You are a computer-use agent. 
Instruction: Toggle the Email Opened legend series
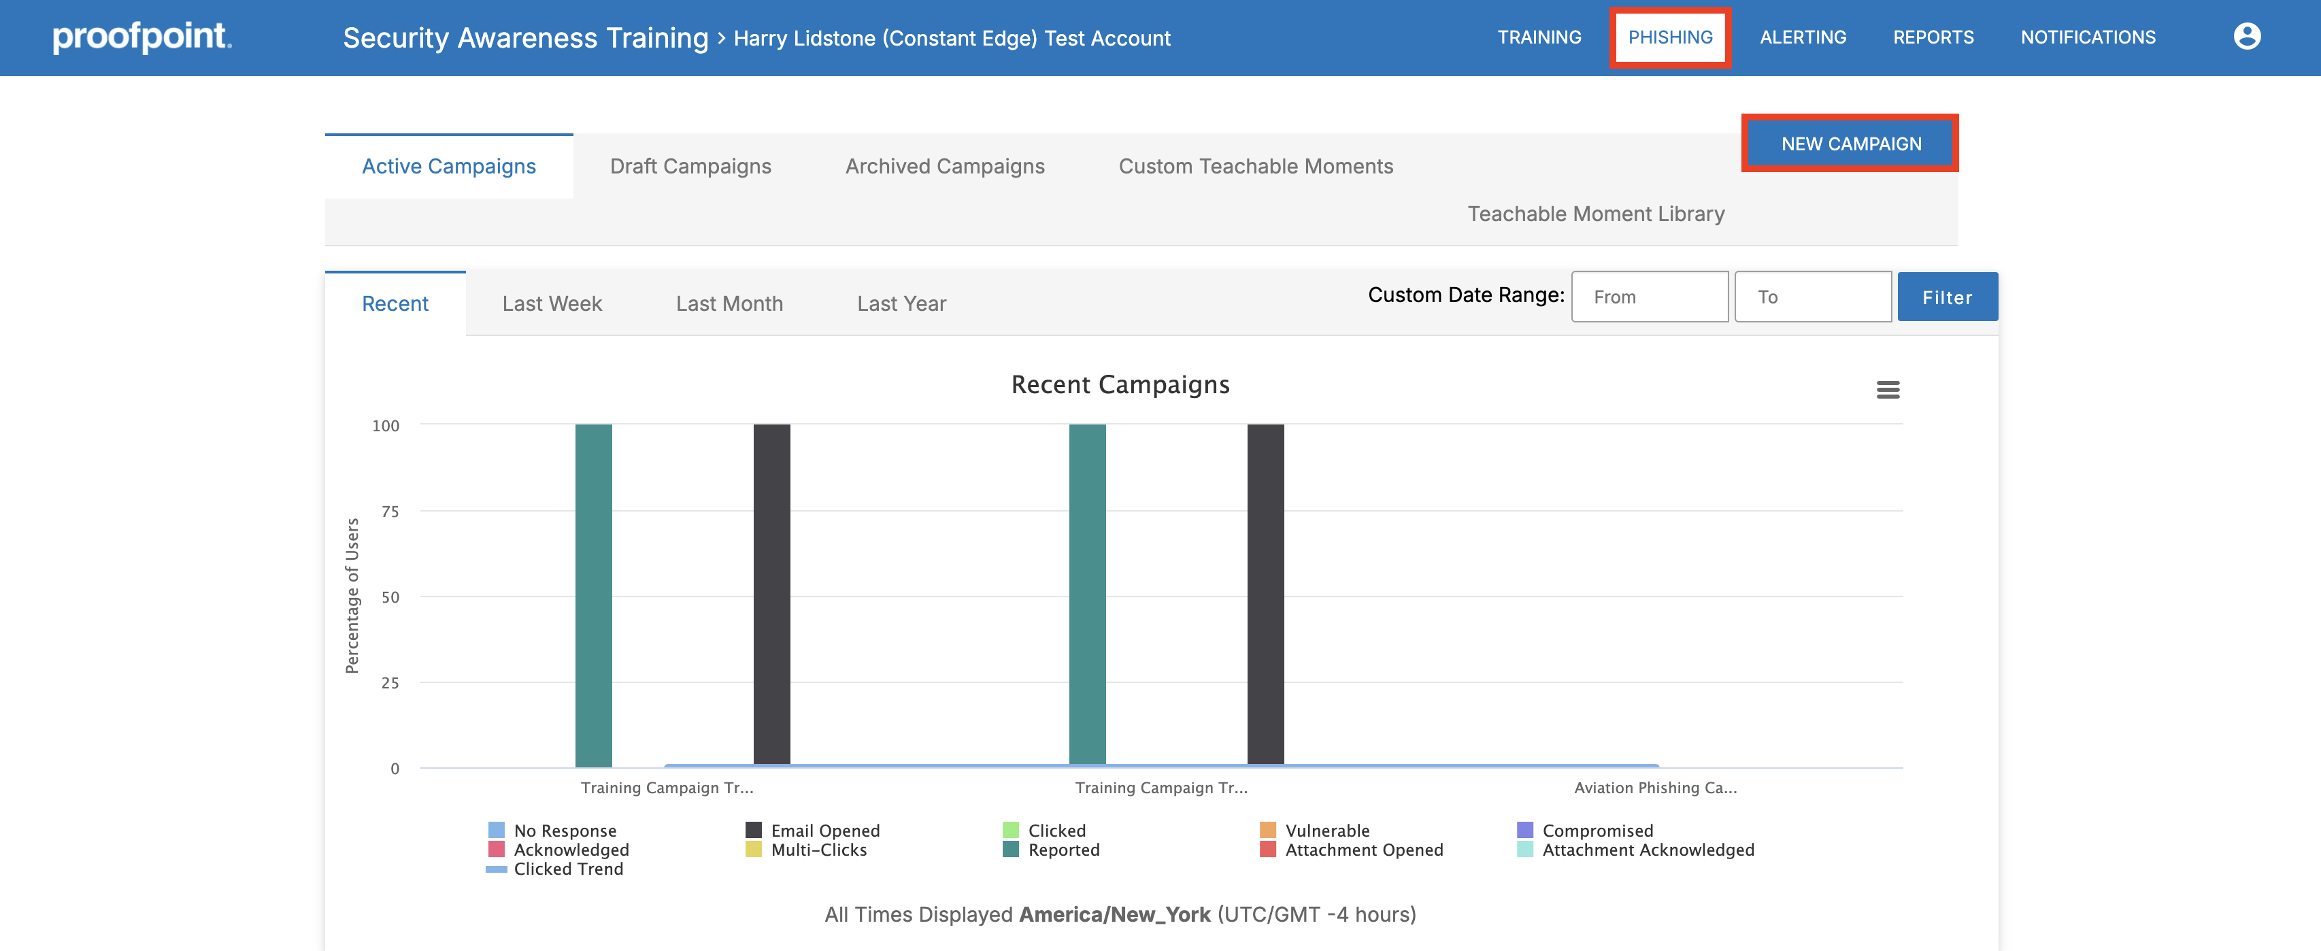[824, 830]
